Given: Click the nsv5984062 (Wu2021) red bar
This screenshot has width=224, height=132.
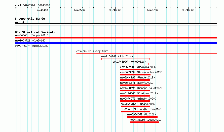Looking at the screenshot, I should pos(142,117).
